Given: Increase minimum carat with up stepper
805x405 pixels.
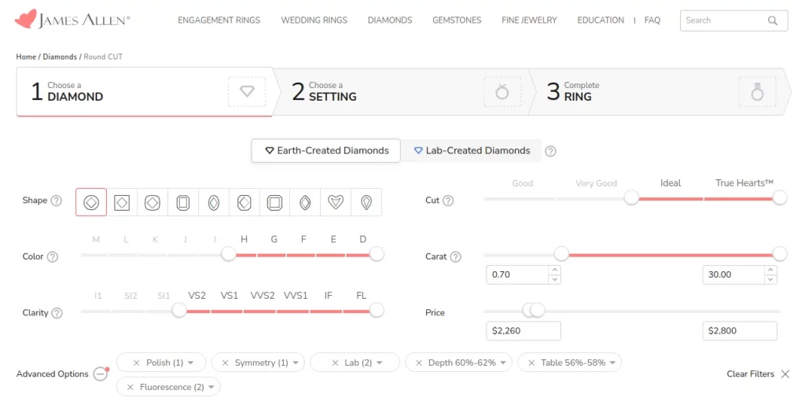Looking at the screenshot, I should tap(554, 270).
